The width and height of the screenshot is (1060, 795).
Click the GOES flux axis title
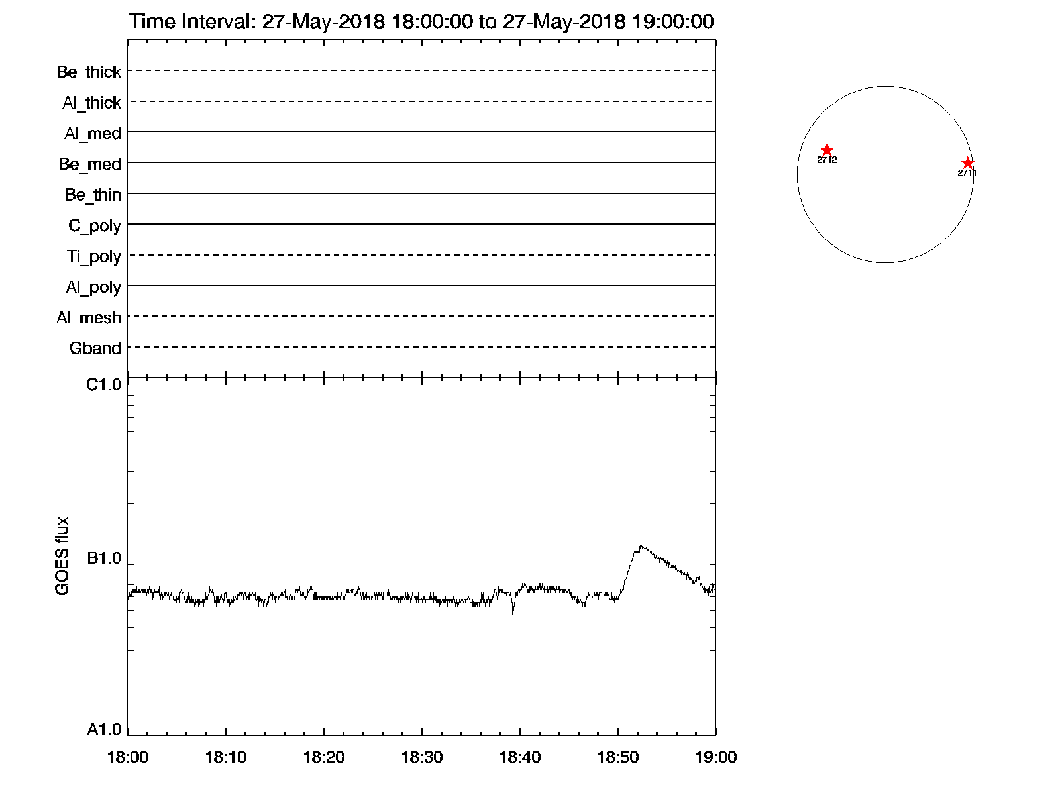pos(62,556)
